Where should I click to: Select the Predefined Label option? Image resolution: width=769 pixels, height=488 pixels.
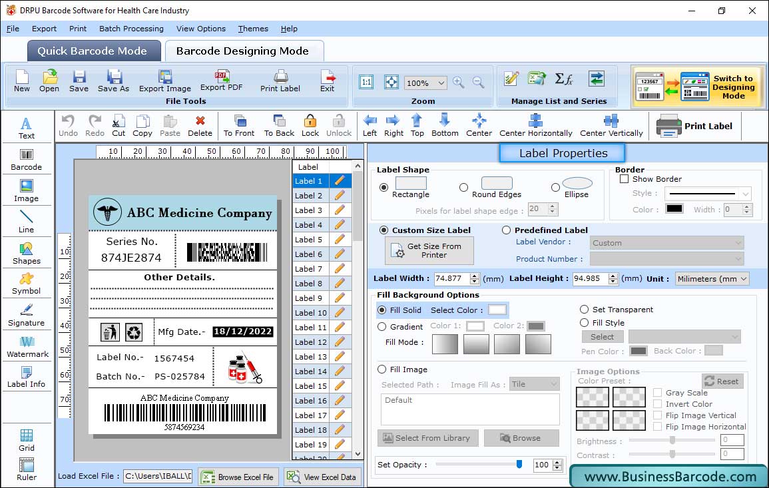tap(506, 230)
